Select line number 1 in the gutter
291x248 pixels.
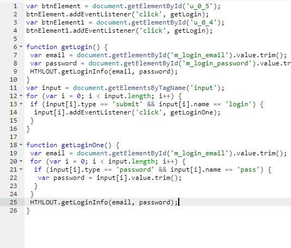[15, 6]
